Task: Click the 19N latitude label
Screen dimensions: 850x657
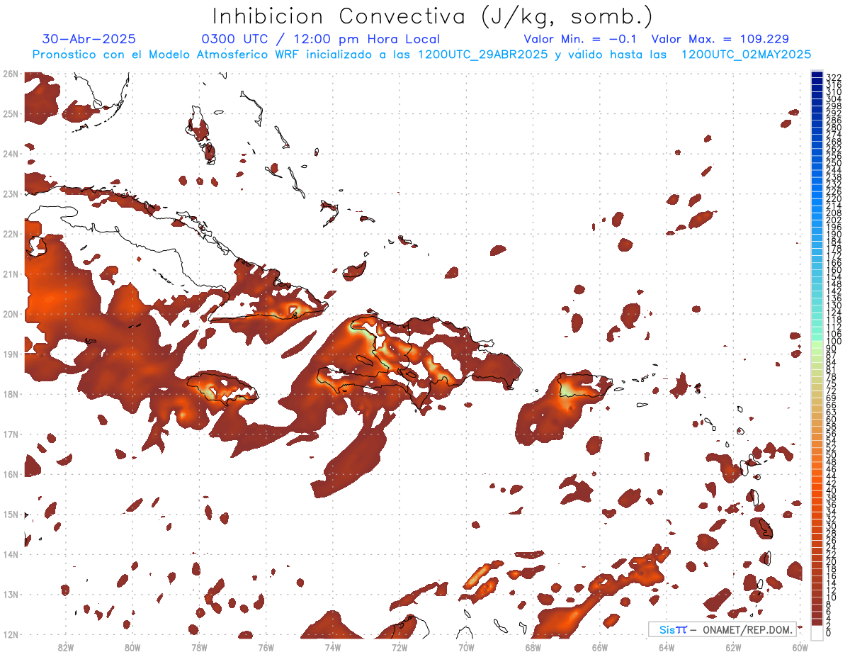Action: (x=11, y=354)
